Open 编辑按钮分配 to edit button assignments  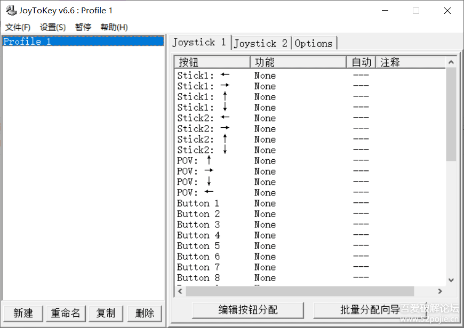pyautogui.click(x=247, y=310)
